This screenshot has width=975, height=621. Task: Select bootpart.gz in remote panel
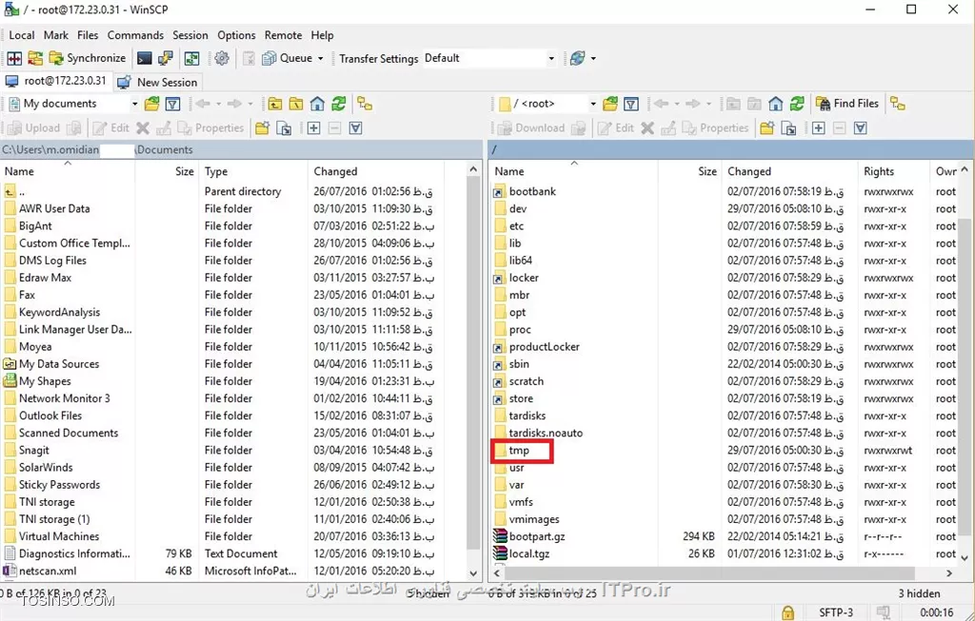point(537,536)
